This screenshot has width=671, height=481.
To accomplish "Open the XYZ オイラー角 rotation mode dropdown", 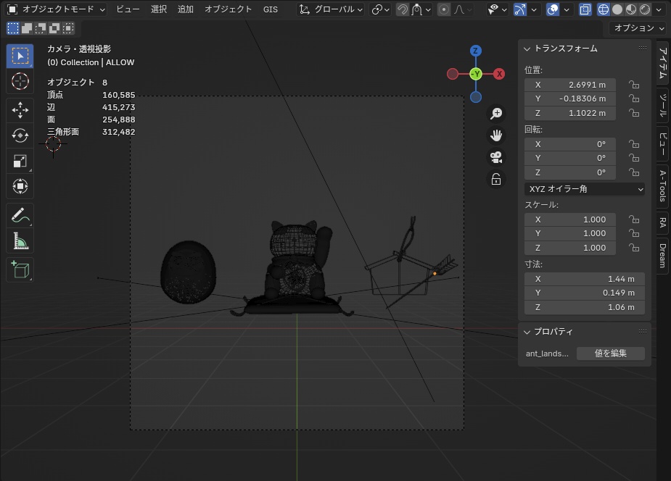I will pyautogui.click(x=585, y=189).
